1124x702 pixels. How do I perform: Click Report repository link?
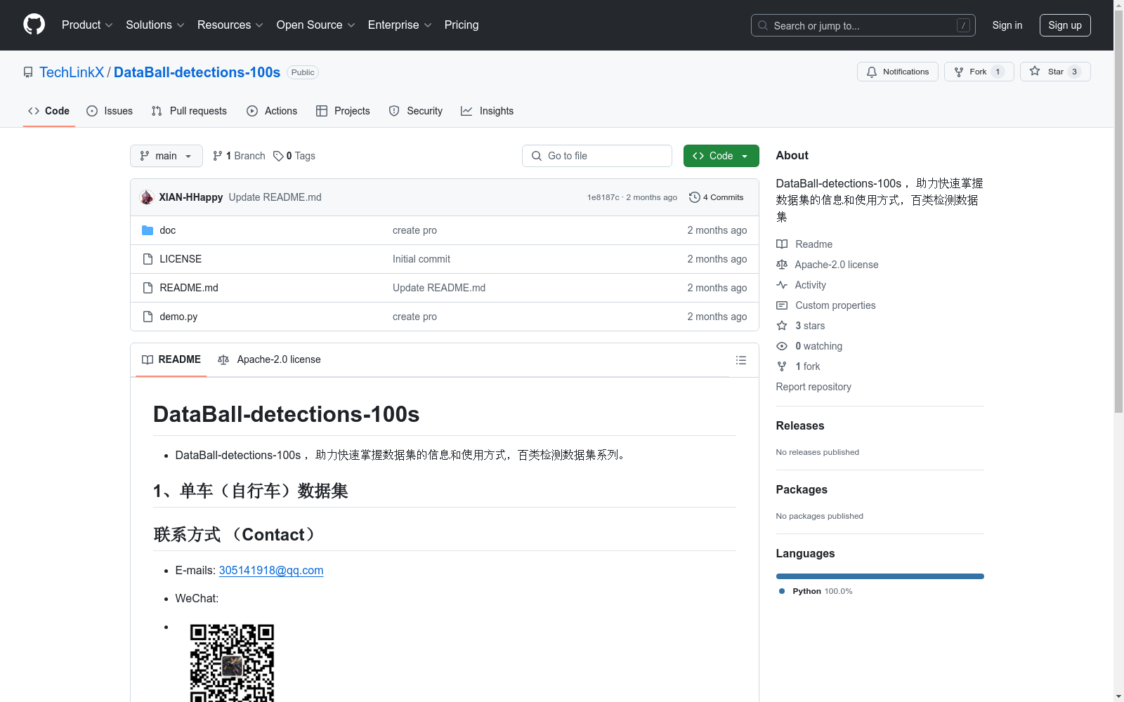(813, 387)
